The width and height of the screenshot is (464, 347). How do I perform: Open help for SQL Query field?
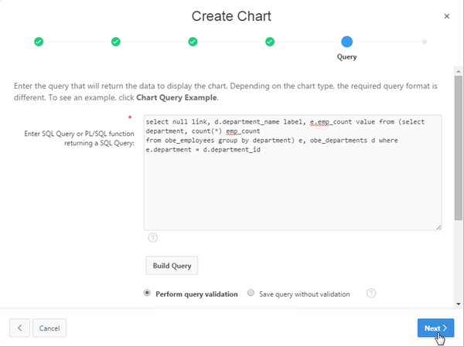(x=152, y=237)
